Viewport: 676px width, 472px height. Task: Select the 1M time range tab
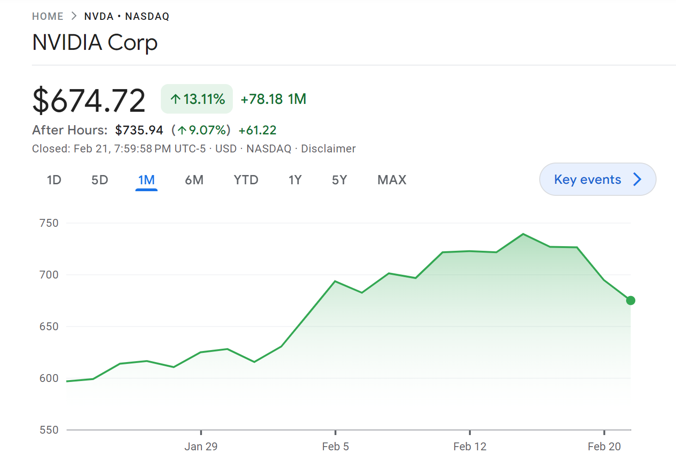click(x=146, y=180)
